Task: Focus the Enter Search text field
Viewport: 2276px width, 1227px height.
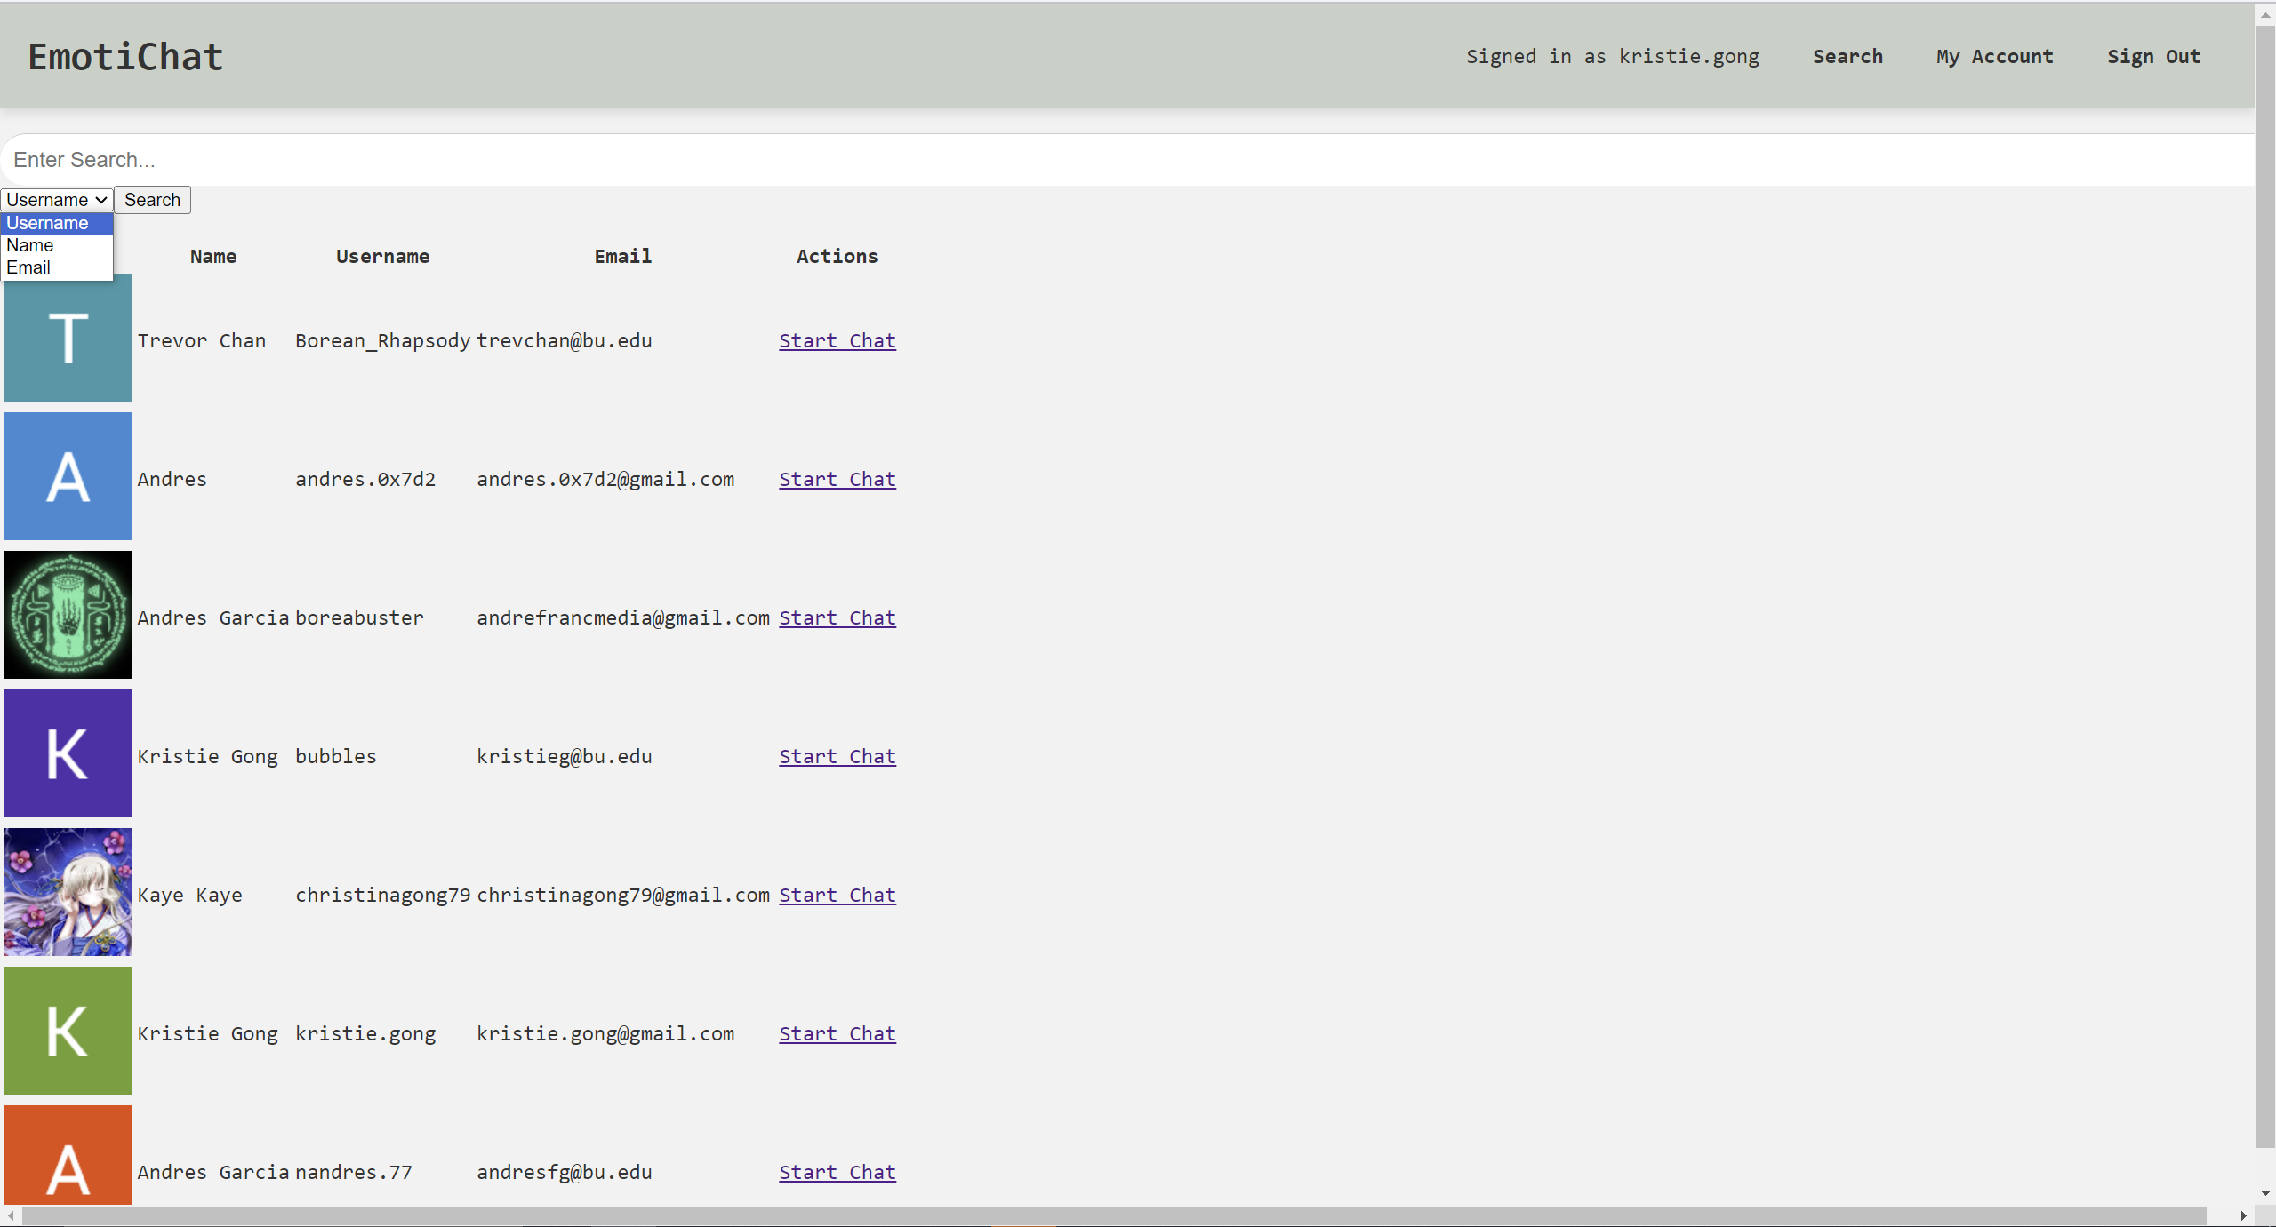Action: tap(1129, 160)
